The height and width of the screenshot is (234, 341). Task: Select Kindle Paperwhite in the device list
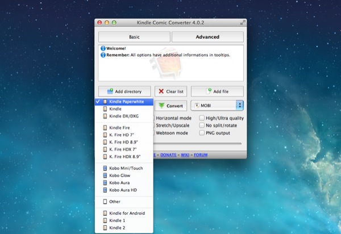pos(124,102)
